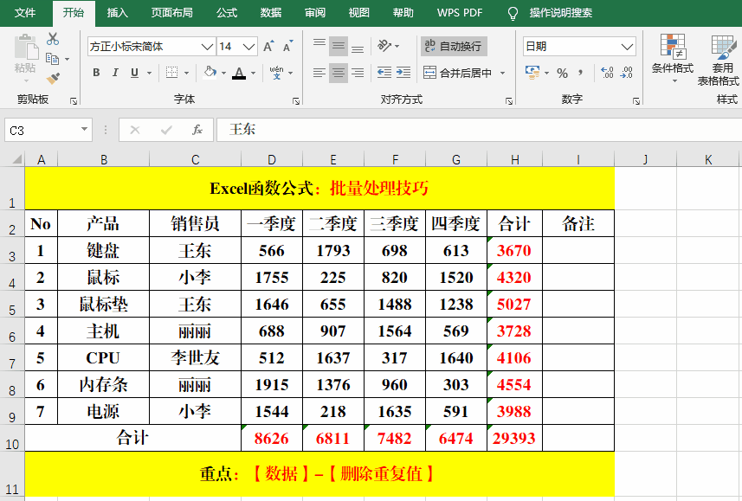The image size is (742, 501).
Task: Select row 5 header
Action: click(12, 305)
